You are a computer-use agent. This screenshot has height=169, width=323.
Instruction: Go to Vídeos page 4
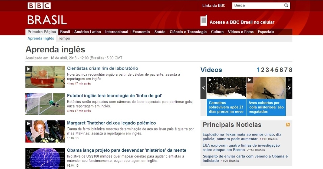(x=272, y=70)
